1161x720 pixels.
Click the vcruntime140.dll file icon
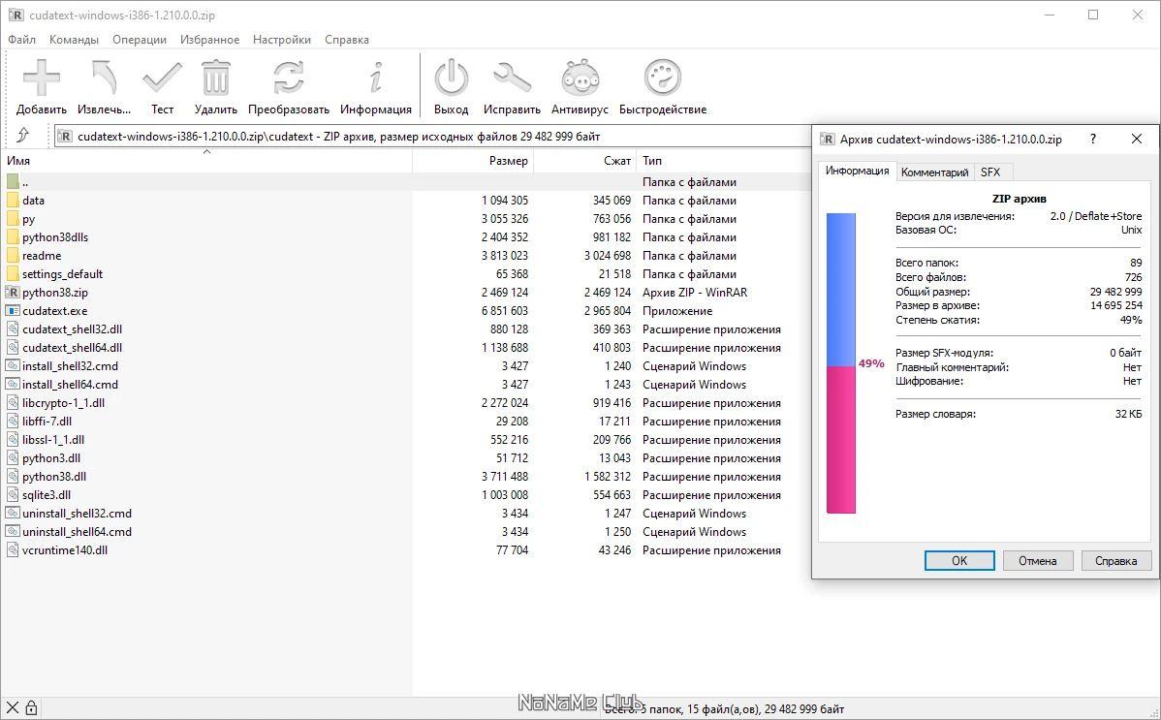[x=13, y=549]
